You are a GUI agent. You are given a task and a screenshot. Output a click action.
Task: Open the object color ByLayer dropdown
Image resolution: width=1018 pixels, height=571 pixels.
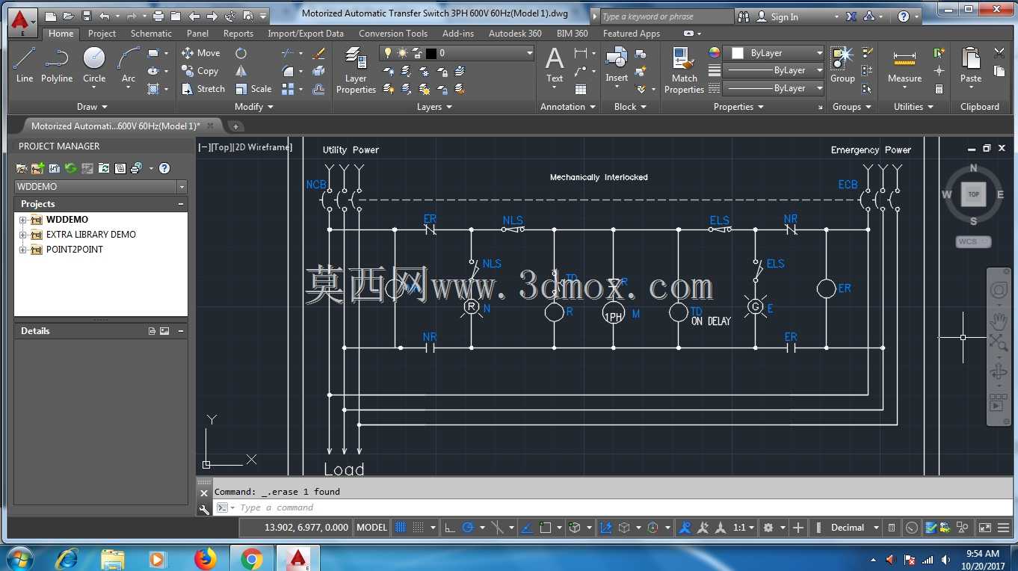coord(819,53)
